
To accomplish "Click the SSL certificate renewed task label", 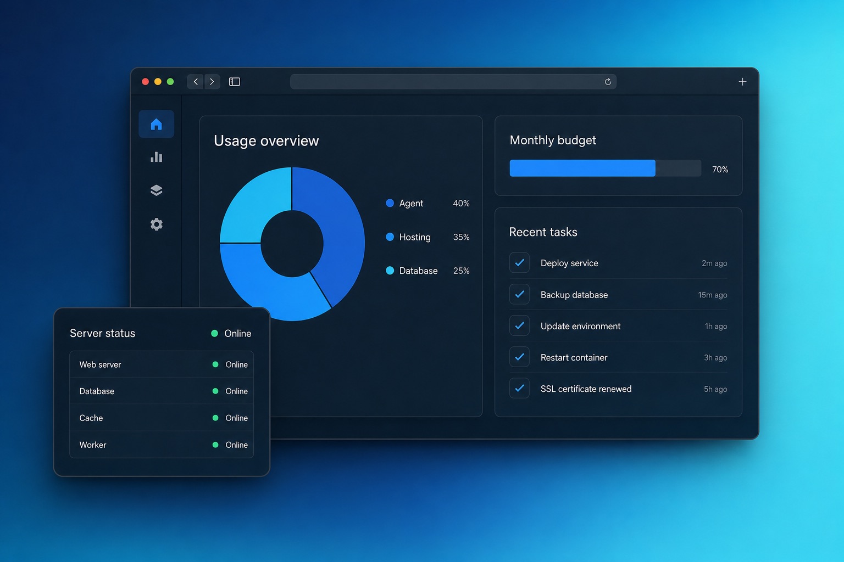I will (586, 389).
